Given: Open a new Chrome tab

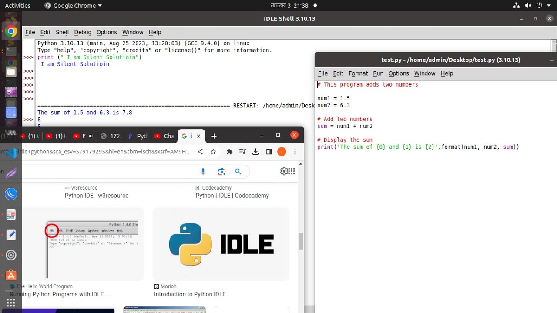Looking at the screenshot, I should [214, 136].
